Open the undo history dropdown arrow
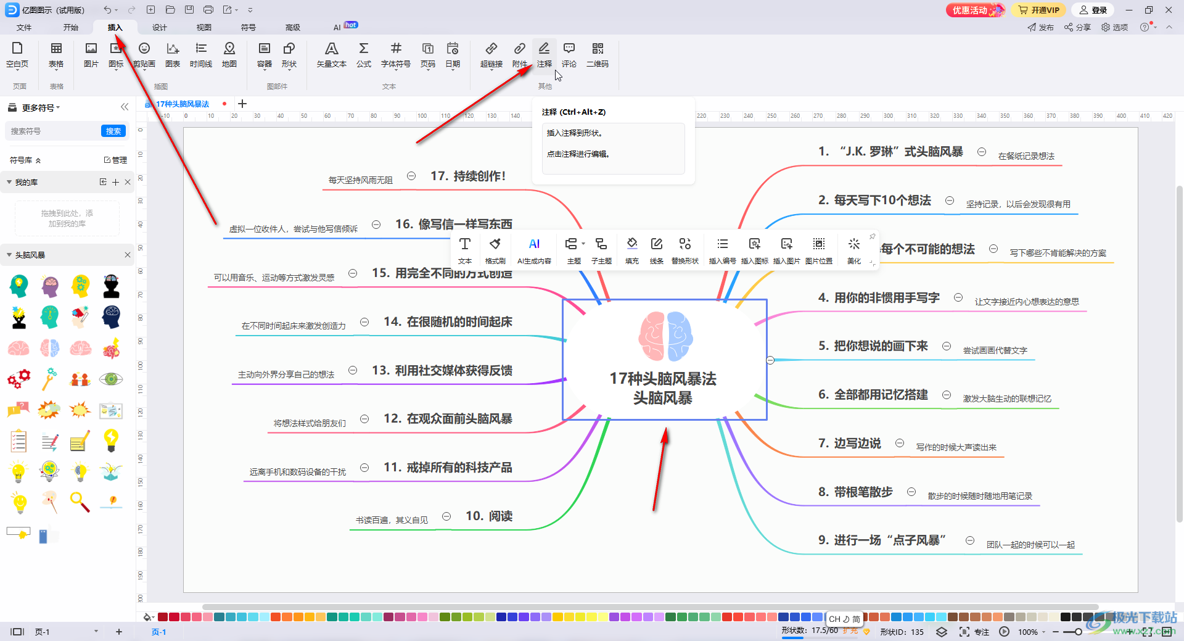The image size is (1184, 641). coord(117,10)
